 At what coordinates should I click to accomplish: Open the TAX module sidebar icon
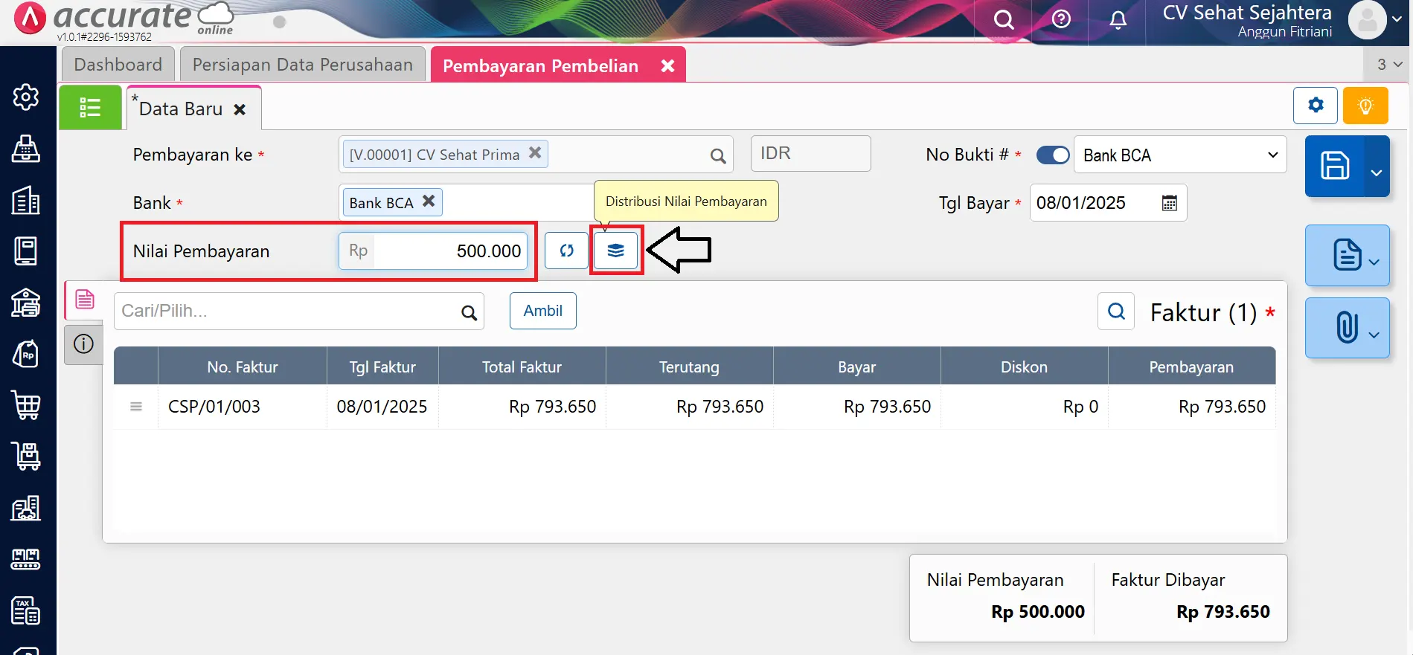(x=26, y=610)
